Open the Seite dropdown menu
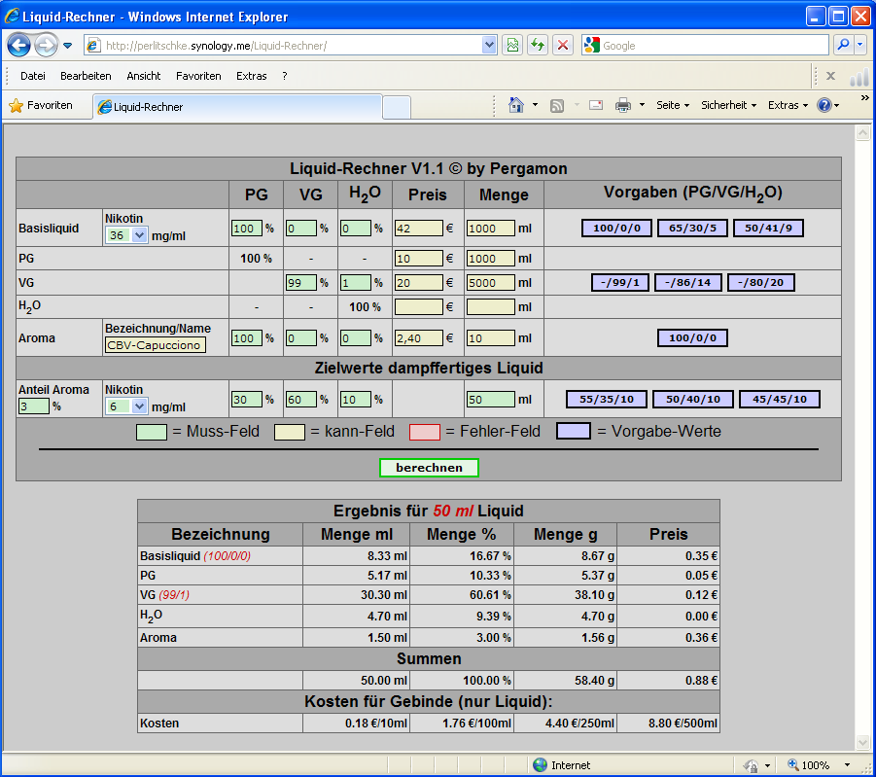The width and height of the screenshot is (876, 777). [673, 105]
